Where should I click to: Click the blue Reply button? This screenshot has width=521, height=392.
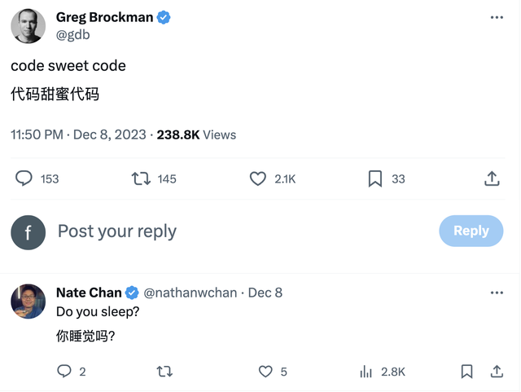click(471, 231)
